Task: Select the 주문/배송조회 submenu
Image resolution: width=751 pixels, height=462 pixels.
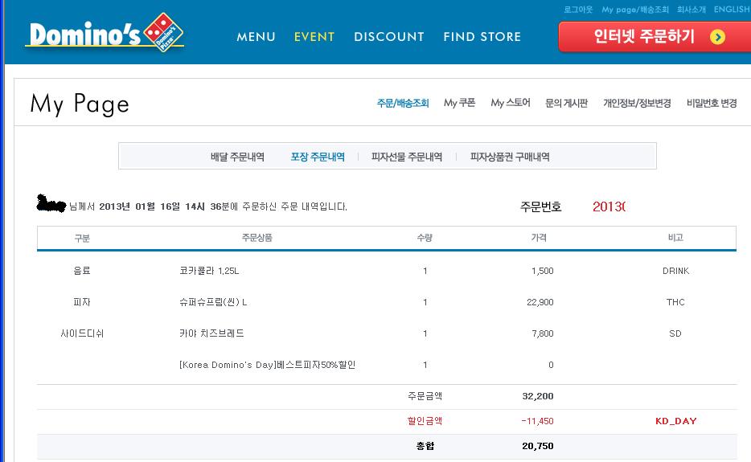Action: pos(403,104)
